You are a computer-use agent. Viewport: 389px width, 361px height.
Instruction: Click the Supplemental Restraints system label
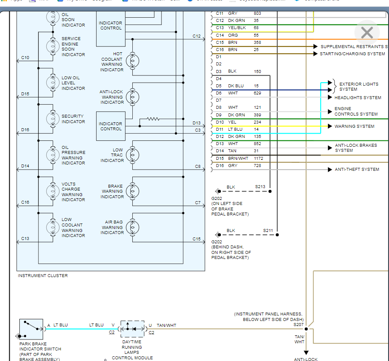coord(354,47)
